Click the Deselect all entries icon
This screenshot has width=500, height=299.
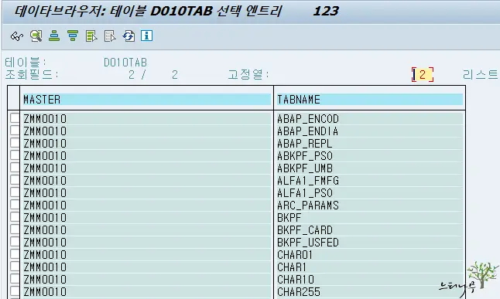(110, 36)
